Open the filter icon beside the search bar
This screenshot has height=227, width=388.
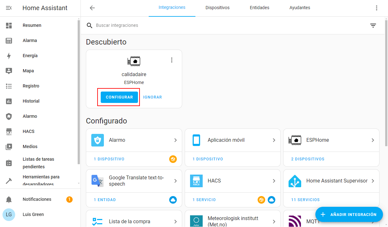point(373,26)
